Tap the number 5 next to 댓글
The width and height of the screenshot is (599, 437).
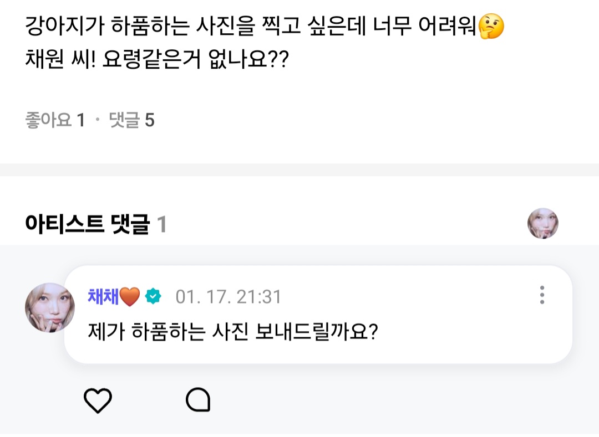(150, 120)
